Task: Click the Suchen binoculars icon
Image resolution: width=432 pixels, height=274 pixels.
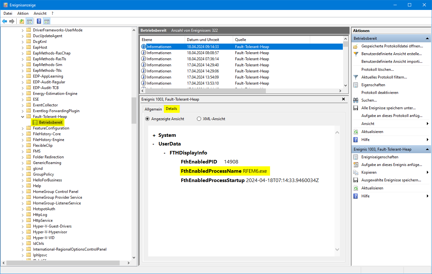Action: pos(355,100)
